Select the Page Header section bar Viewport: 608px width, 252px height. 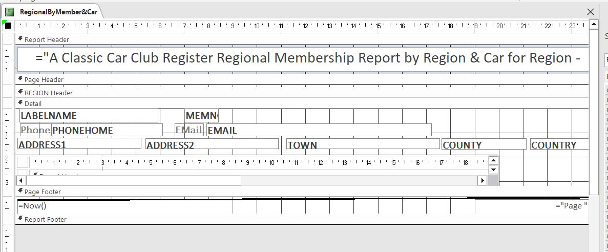click(x=302, y=79)
